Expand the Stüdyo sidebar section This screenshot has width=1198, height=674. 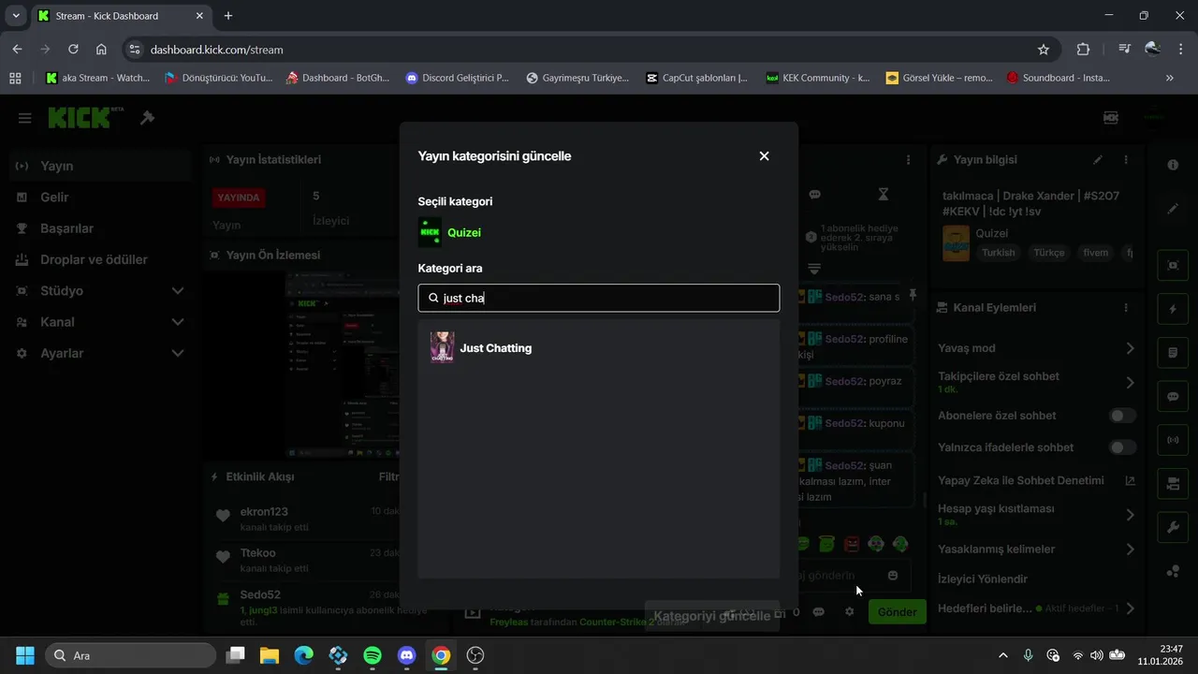pyautogui.click(x=100, y=291)
